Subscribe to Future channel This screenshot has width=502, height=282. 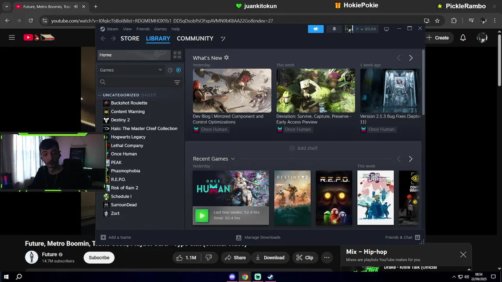coord(99,258)
